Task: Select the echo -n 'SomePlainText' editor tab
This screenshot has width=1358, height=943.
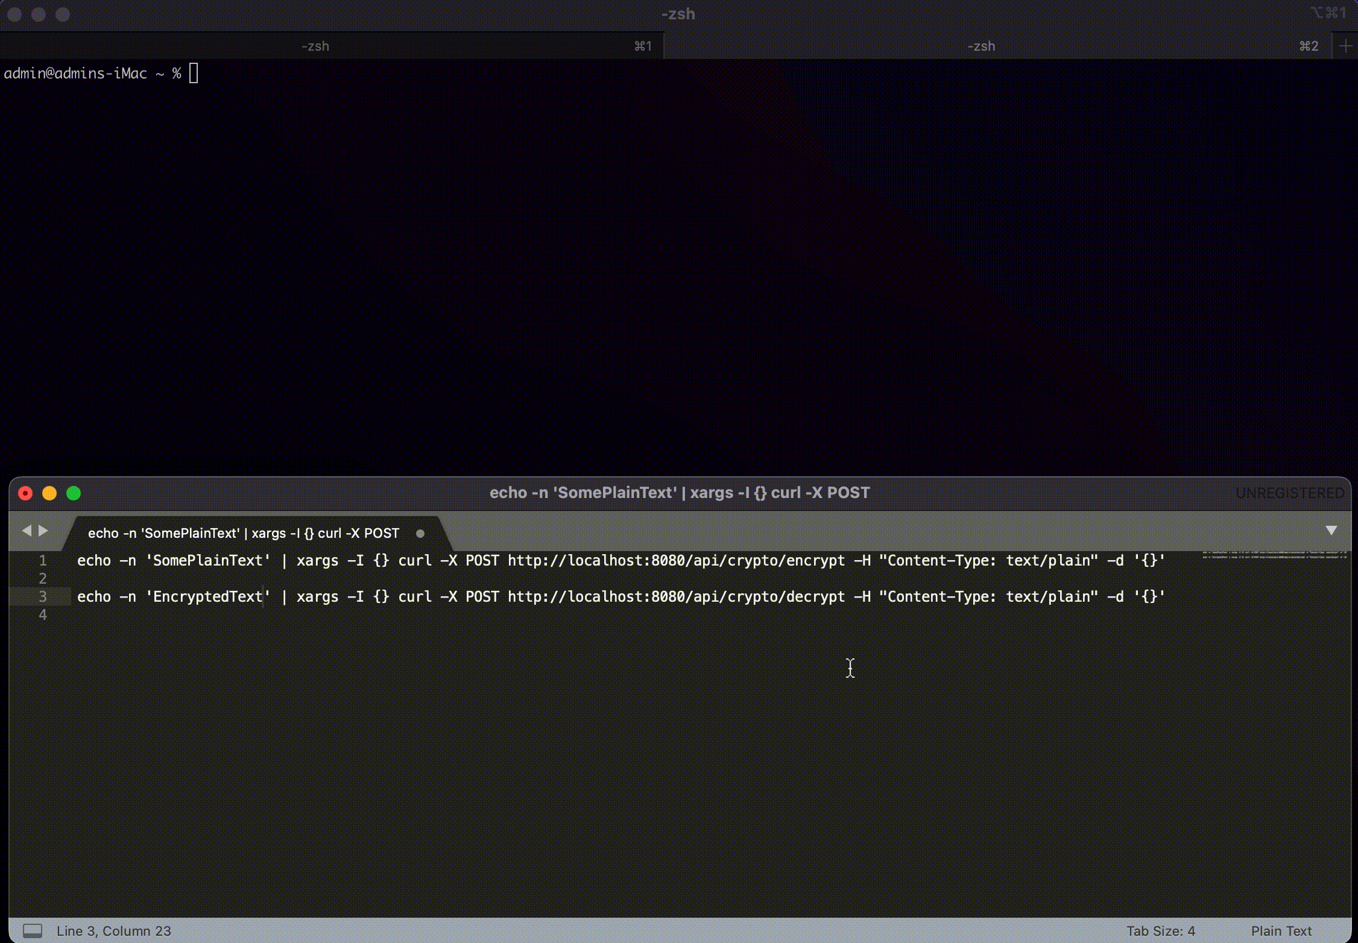Action: pyautogui.click(x=244, y=533)
